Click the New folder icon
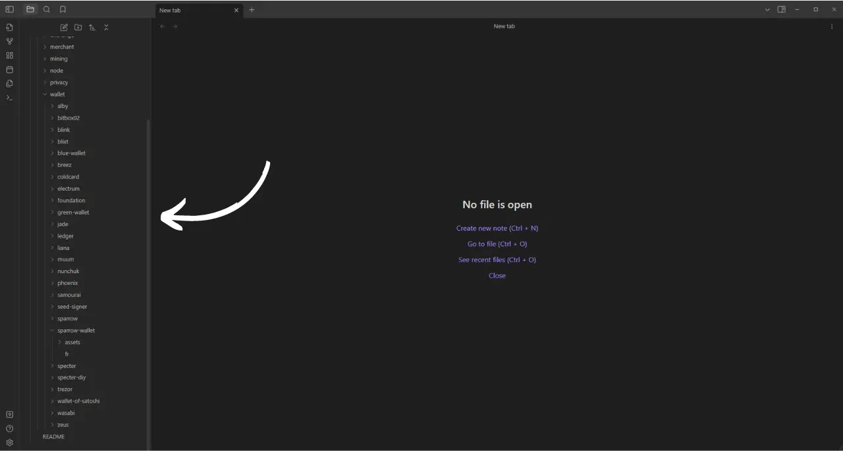The height and width of the screenshot is (451, 843). 78,28
